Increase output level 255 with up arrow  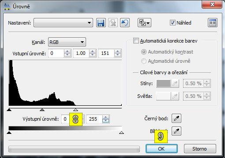105,117
